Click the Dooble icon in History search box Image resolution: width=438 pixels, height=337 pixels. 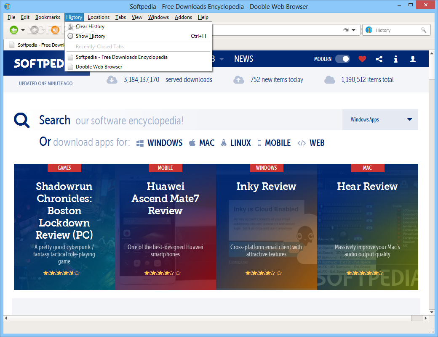pyautogui.click(x=369, y=30)
